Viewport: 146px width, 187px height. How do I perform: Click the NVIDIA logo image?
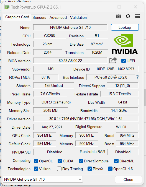coord(125,44)
